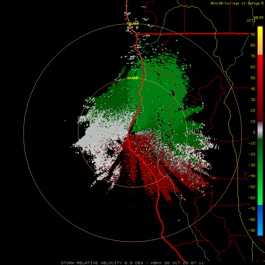
Task: Click the -80 scale value
Action: pyautogui.click(x=252, y=220)
